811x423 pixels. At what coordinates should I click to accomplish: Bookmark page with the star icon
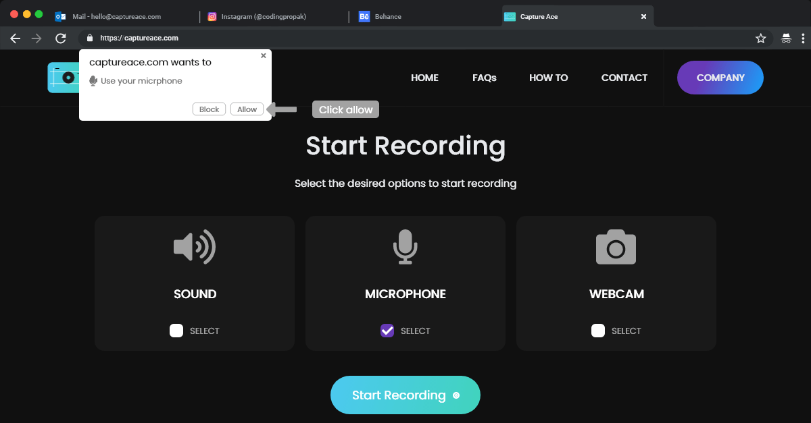coord(760,38)
